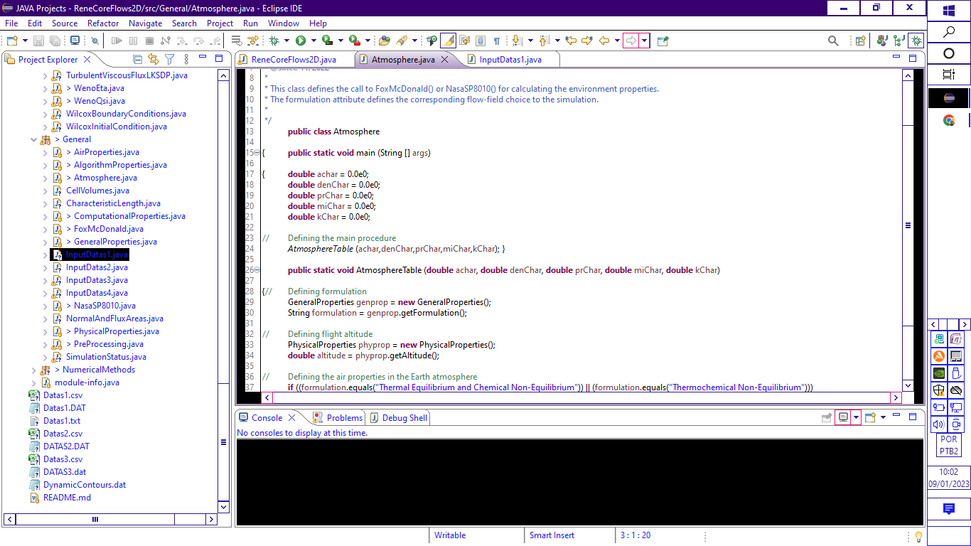Viewport: 971px width, 546px height.
Task: Click the Next Annotation icon
Action: [517, 41]
